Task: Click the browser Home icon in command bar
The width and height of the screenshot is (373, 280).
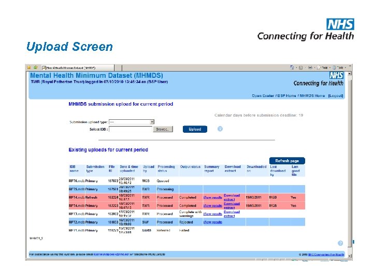Action: pyautogui.click(x=292, y=67)
